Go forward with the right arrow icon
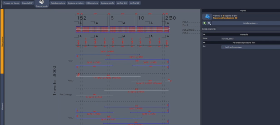This screenshot has height=125, width=280. click(209, 23)
